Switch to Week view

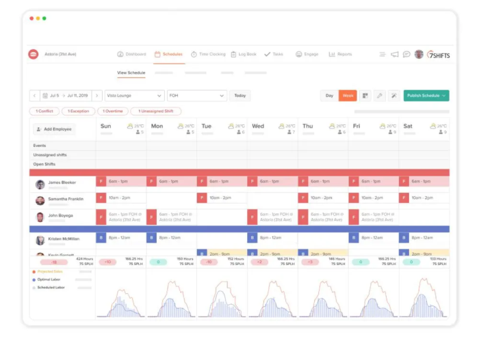coord(348,96)
